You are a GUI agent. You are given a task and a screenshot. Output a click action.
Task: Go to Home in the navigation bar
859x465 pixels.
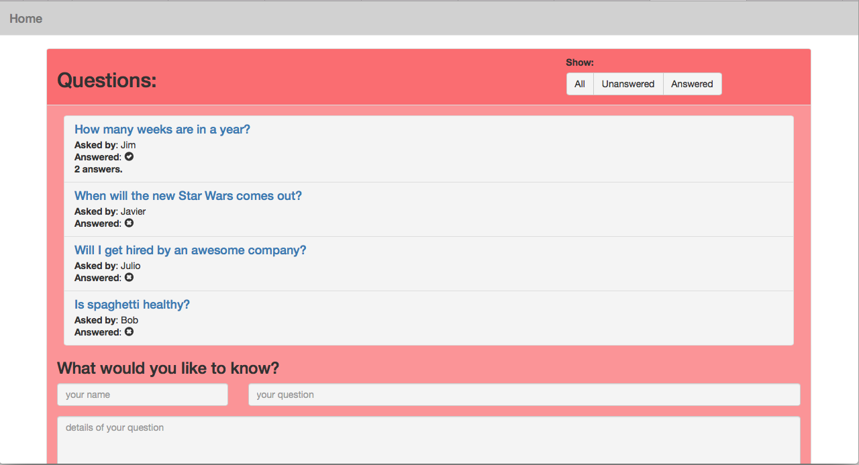coord(26,19)
